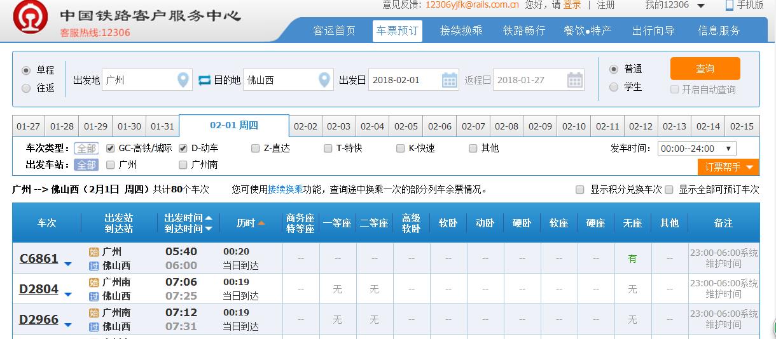This screenshot has height=339, width=776.
Task: Open 铁路畅行 navigation tab
Action: tap(524, 30)
